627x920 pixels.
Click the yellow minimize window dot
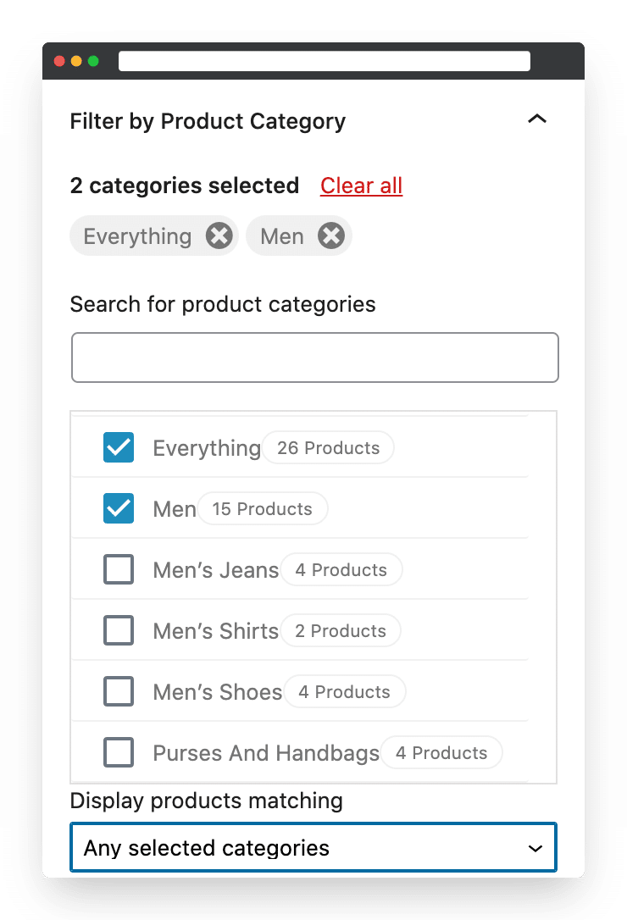tap(76, 61)
